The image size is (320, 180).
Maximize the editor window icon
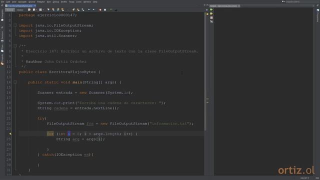click(x=207, y=5)
